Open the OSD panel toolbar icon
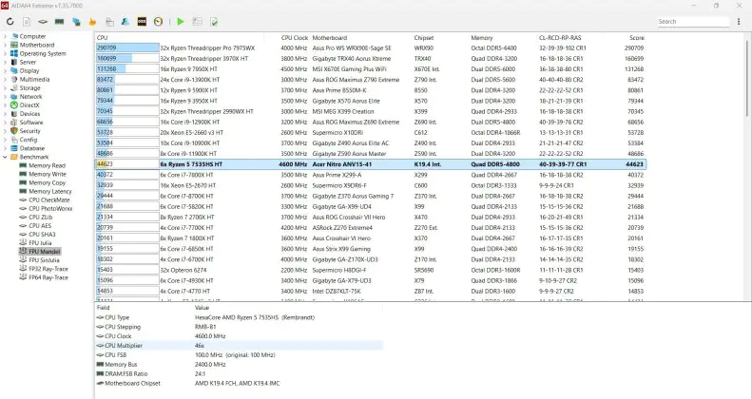This screenshot has width=752, height=399. click(x=142, y=22)
